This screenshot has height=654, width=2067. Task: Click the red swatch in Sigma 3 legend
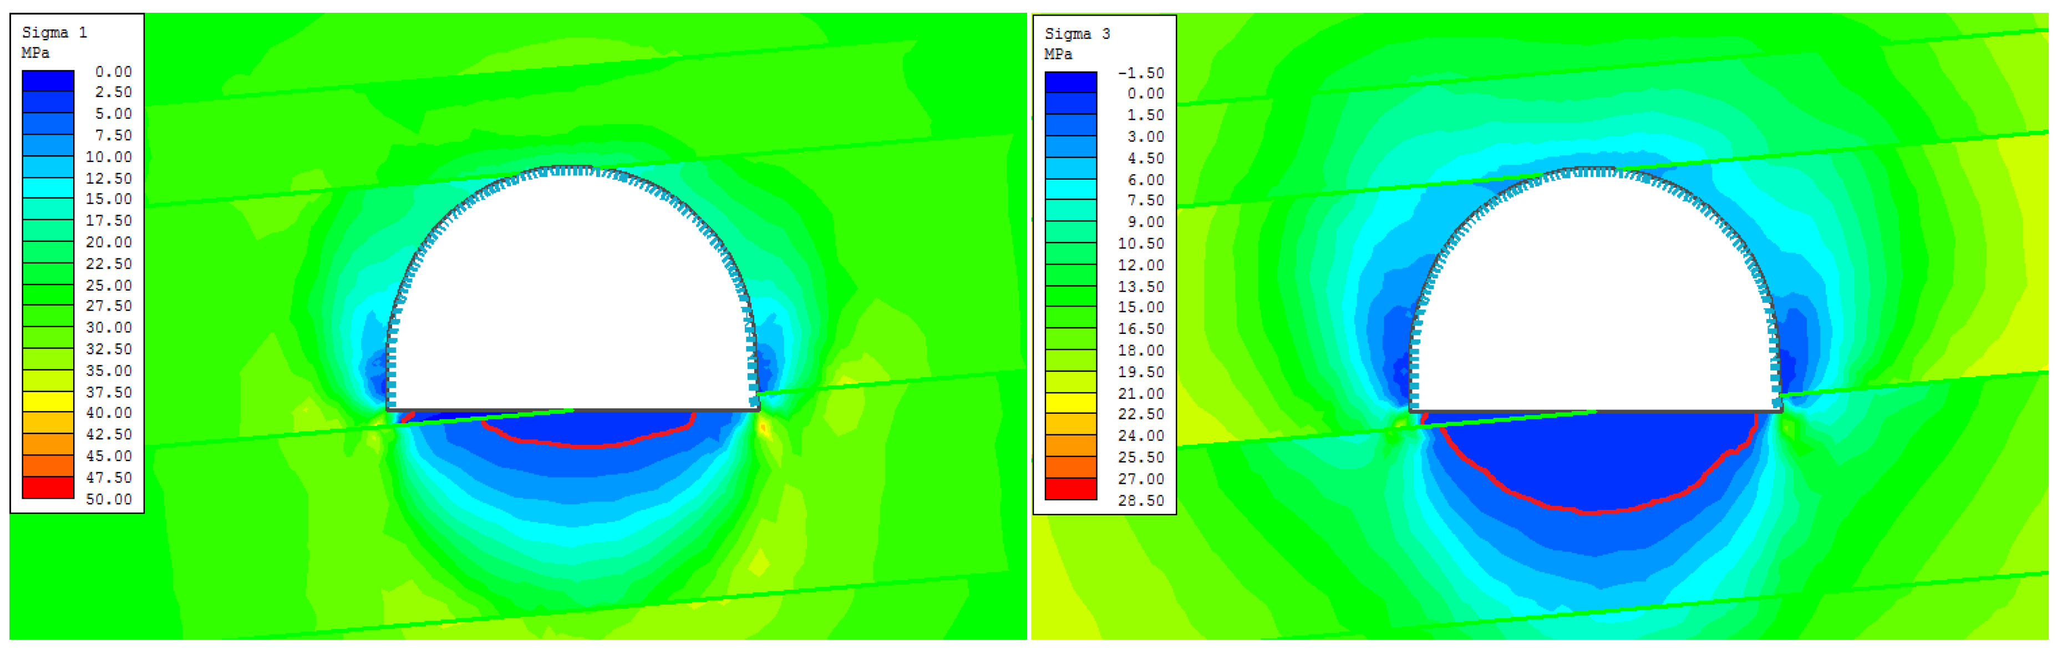tap(1070, 489)
